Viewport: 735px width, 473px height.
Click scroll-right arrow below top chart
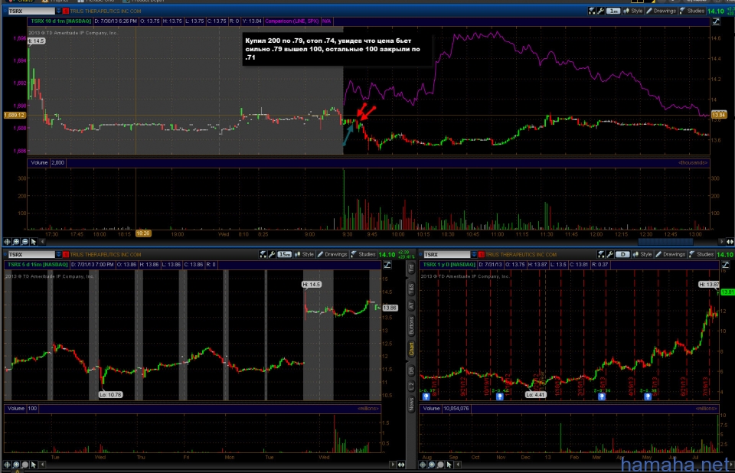click(x=721, y=242)
